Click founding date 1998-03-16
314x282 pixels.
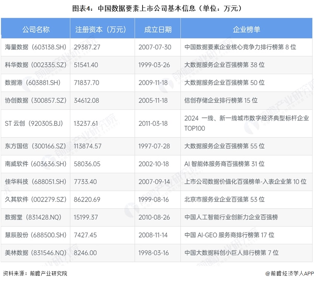tap(154, 253)
